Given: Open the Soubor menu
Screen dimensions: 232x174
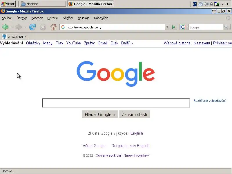Looking at the screenshot, I should (x=7, y=18).
